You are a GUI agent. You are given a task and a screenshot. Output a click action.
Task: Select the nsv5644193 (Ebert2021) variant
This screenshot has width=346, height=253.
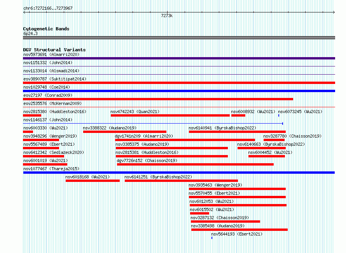point(237,234)
